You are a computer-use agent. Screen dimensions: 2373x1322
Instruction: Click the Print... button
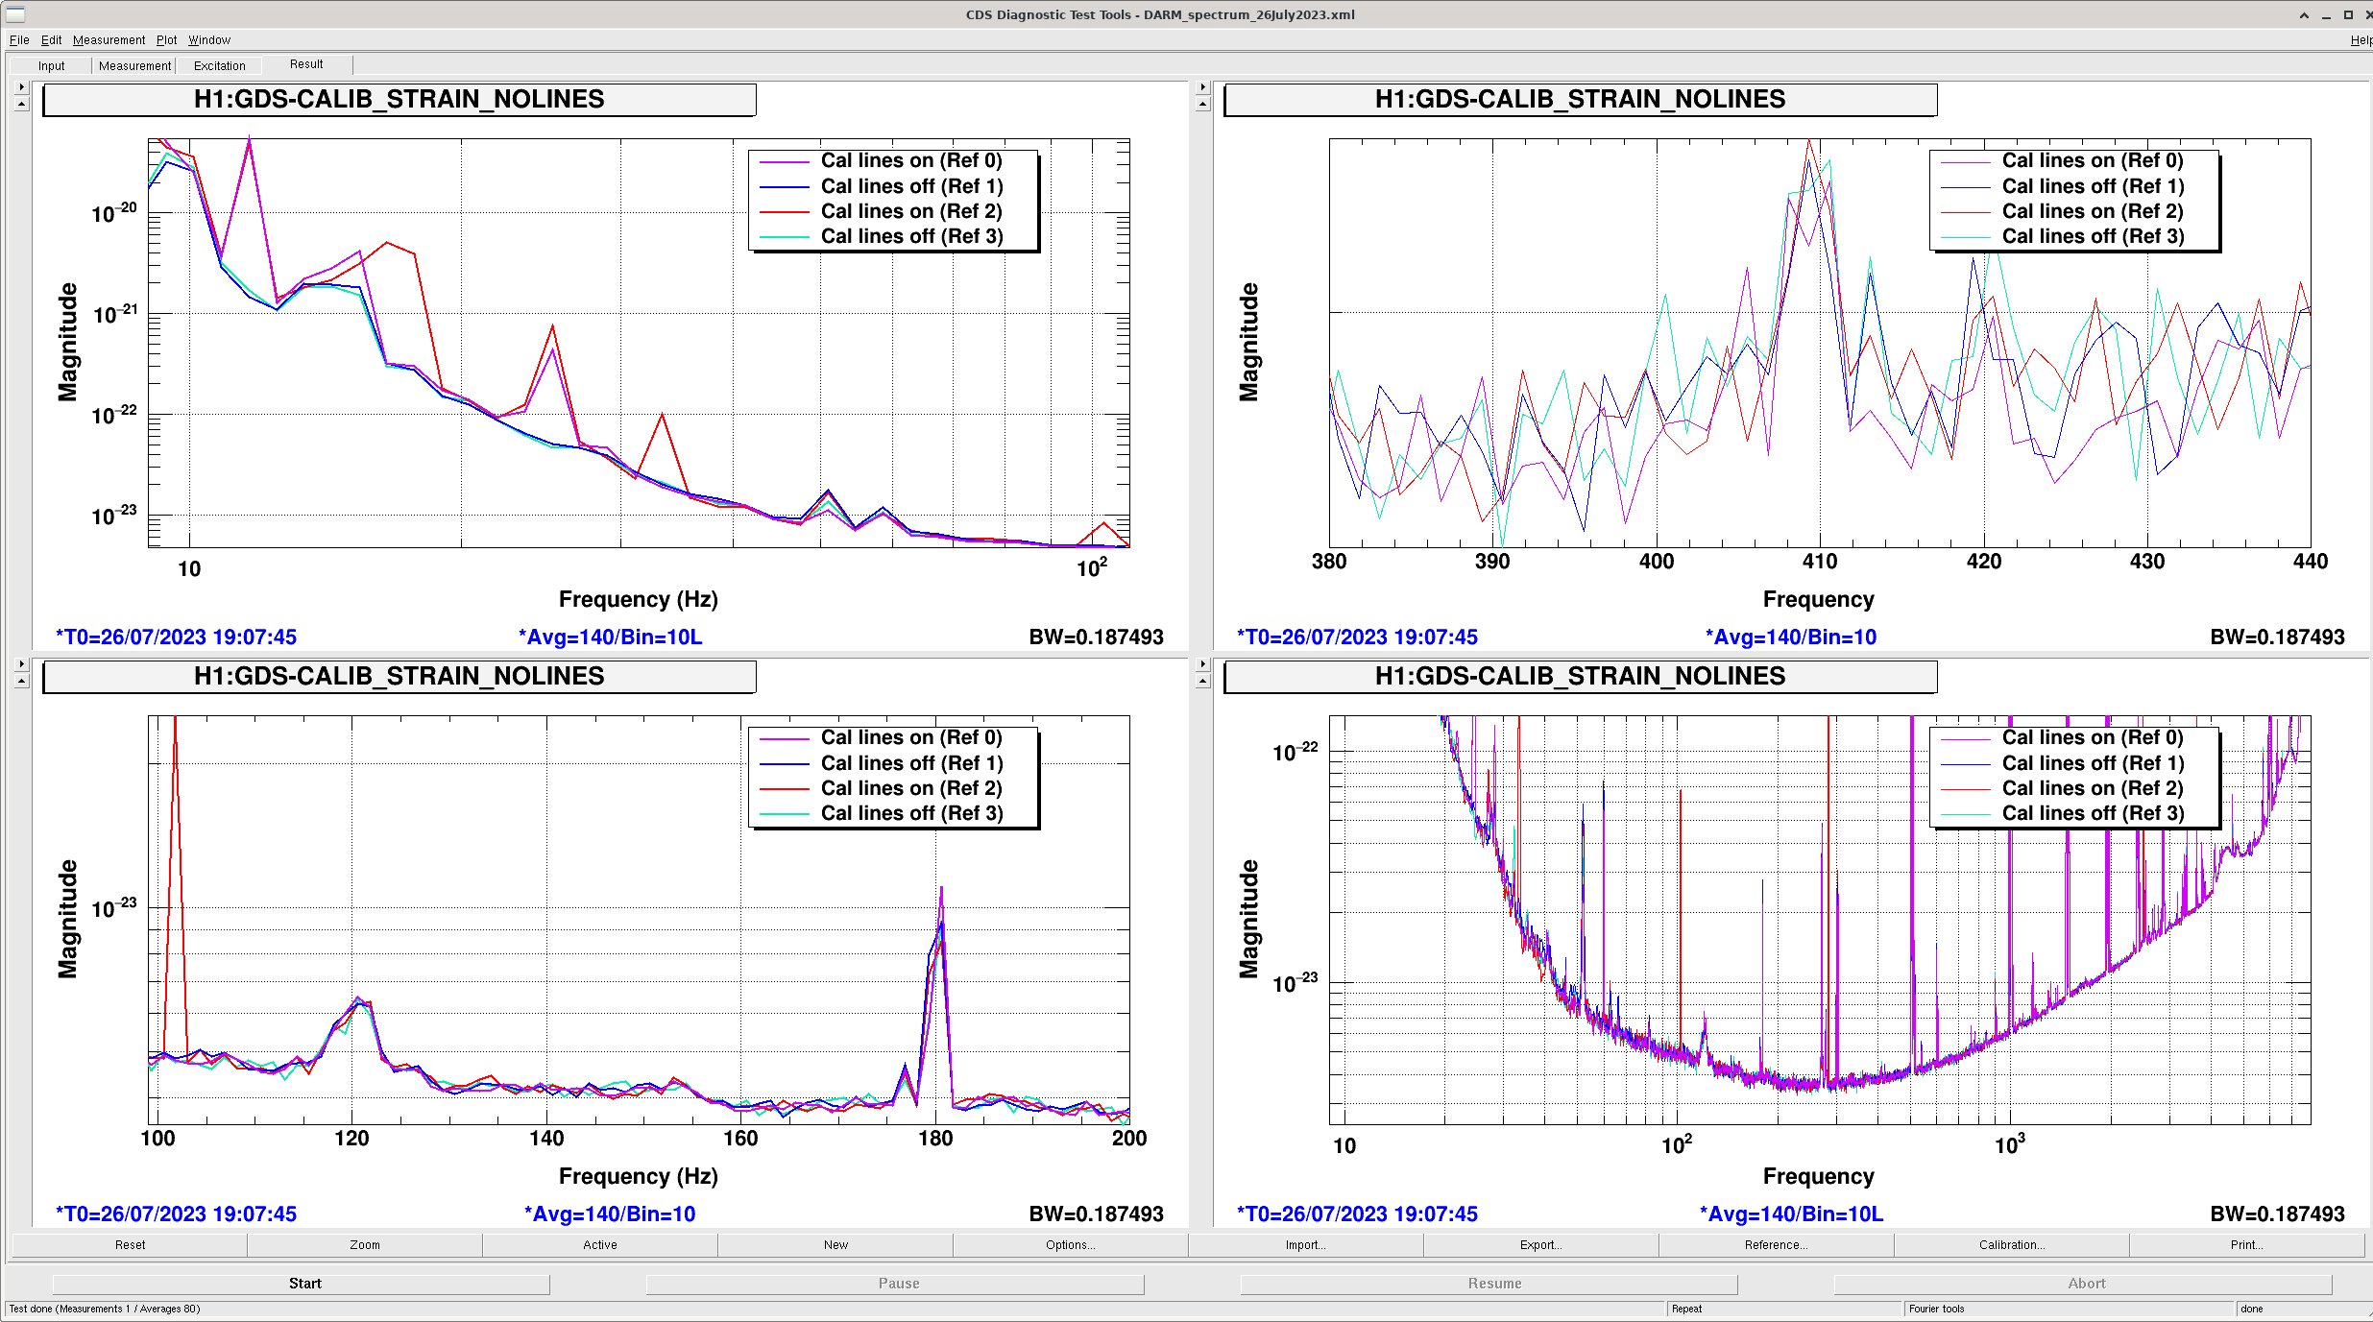(2246, 1245)
